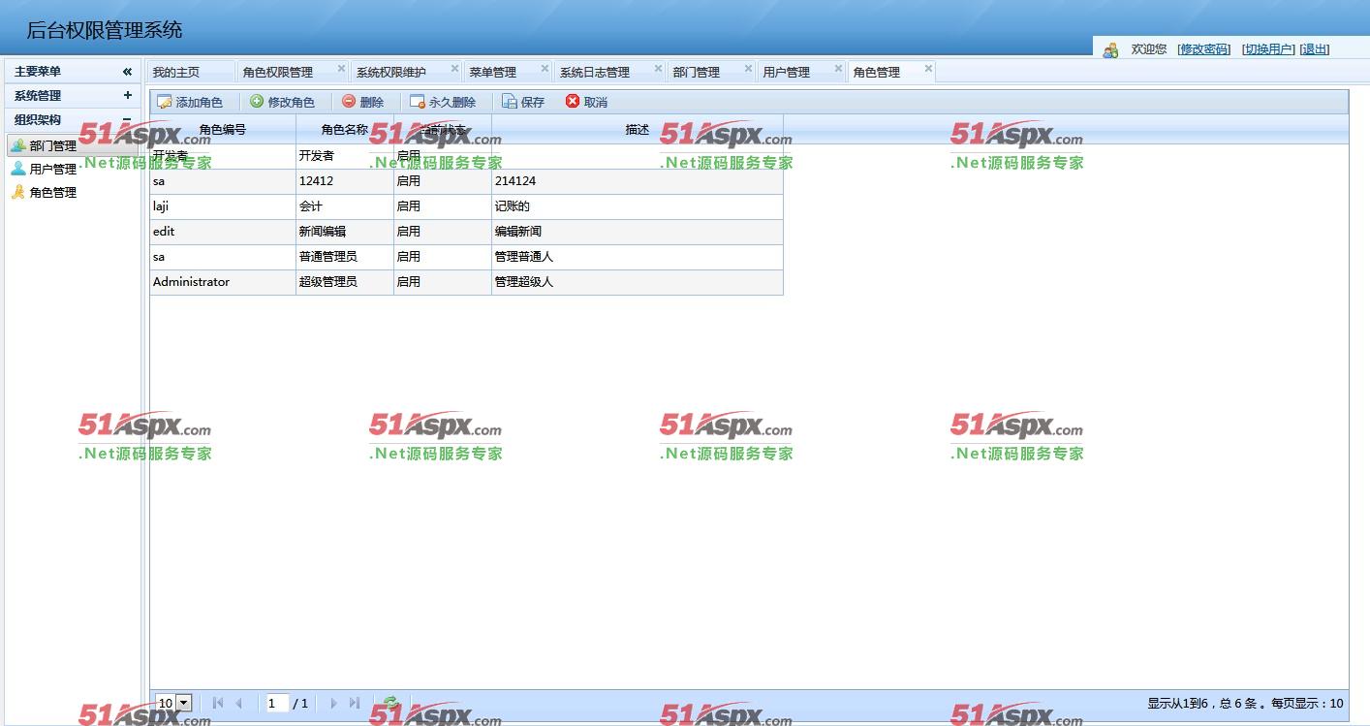Collapse the 主要菜单 sidebar panel
Screen dimensions: 1370x726
coord(127,72)
